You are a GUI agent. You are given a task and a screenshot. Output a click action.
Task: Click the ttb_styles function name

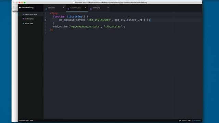pyautogui.click(x=75, y=17)
